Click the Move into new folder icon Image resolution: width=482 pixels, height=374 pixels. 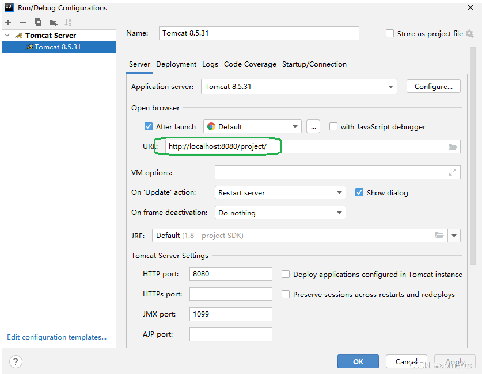click(53, 22)
